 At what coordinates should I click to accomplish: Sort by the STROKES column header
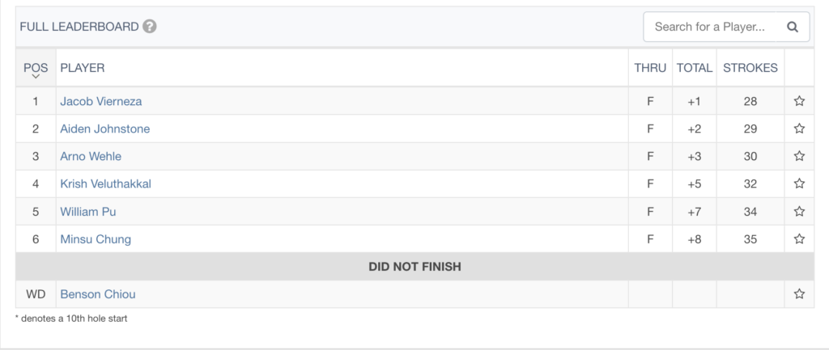[x=750, y=68]
